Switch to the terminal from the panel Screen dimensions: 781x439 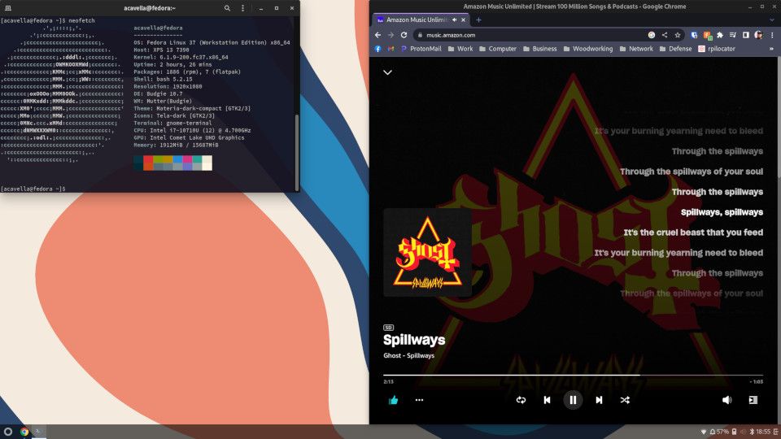pos(39,432)
